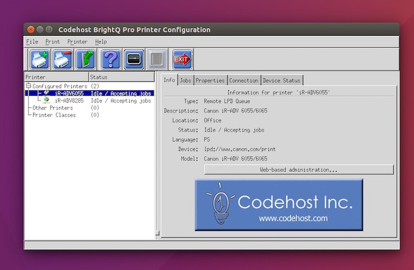Image resolution: width=414 pixels, height=270 pixels.
Task: Collapse the Configured Printers tree node
Action: (29, 86)
